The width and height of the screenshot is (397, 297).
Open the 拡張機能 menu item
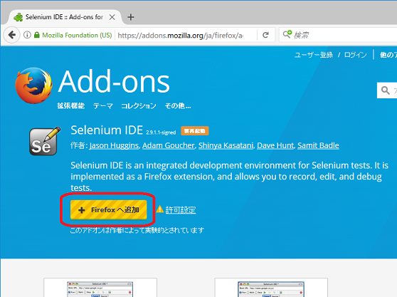71,105
